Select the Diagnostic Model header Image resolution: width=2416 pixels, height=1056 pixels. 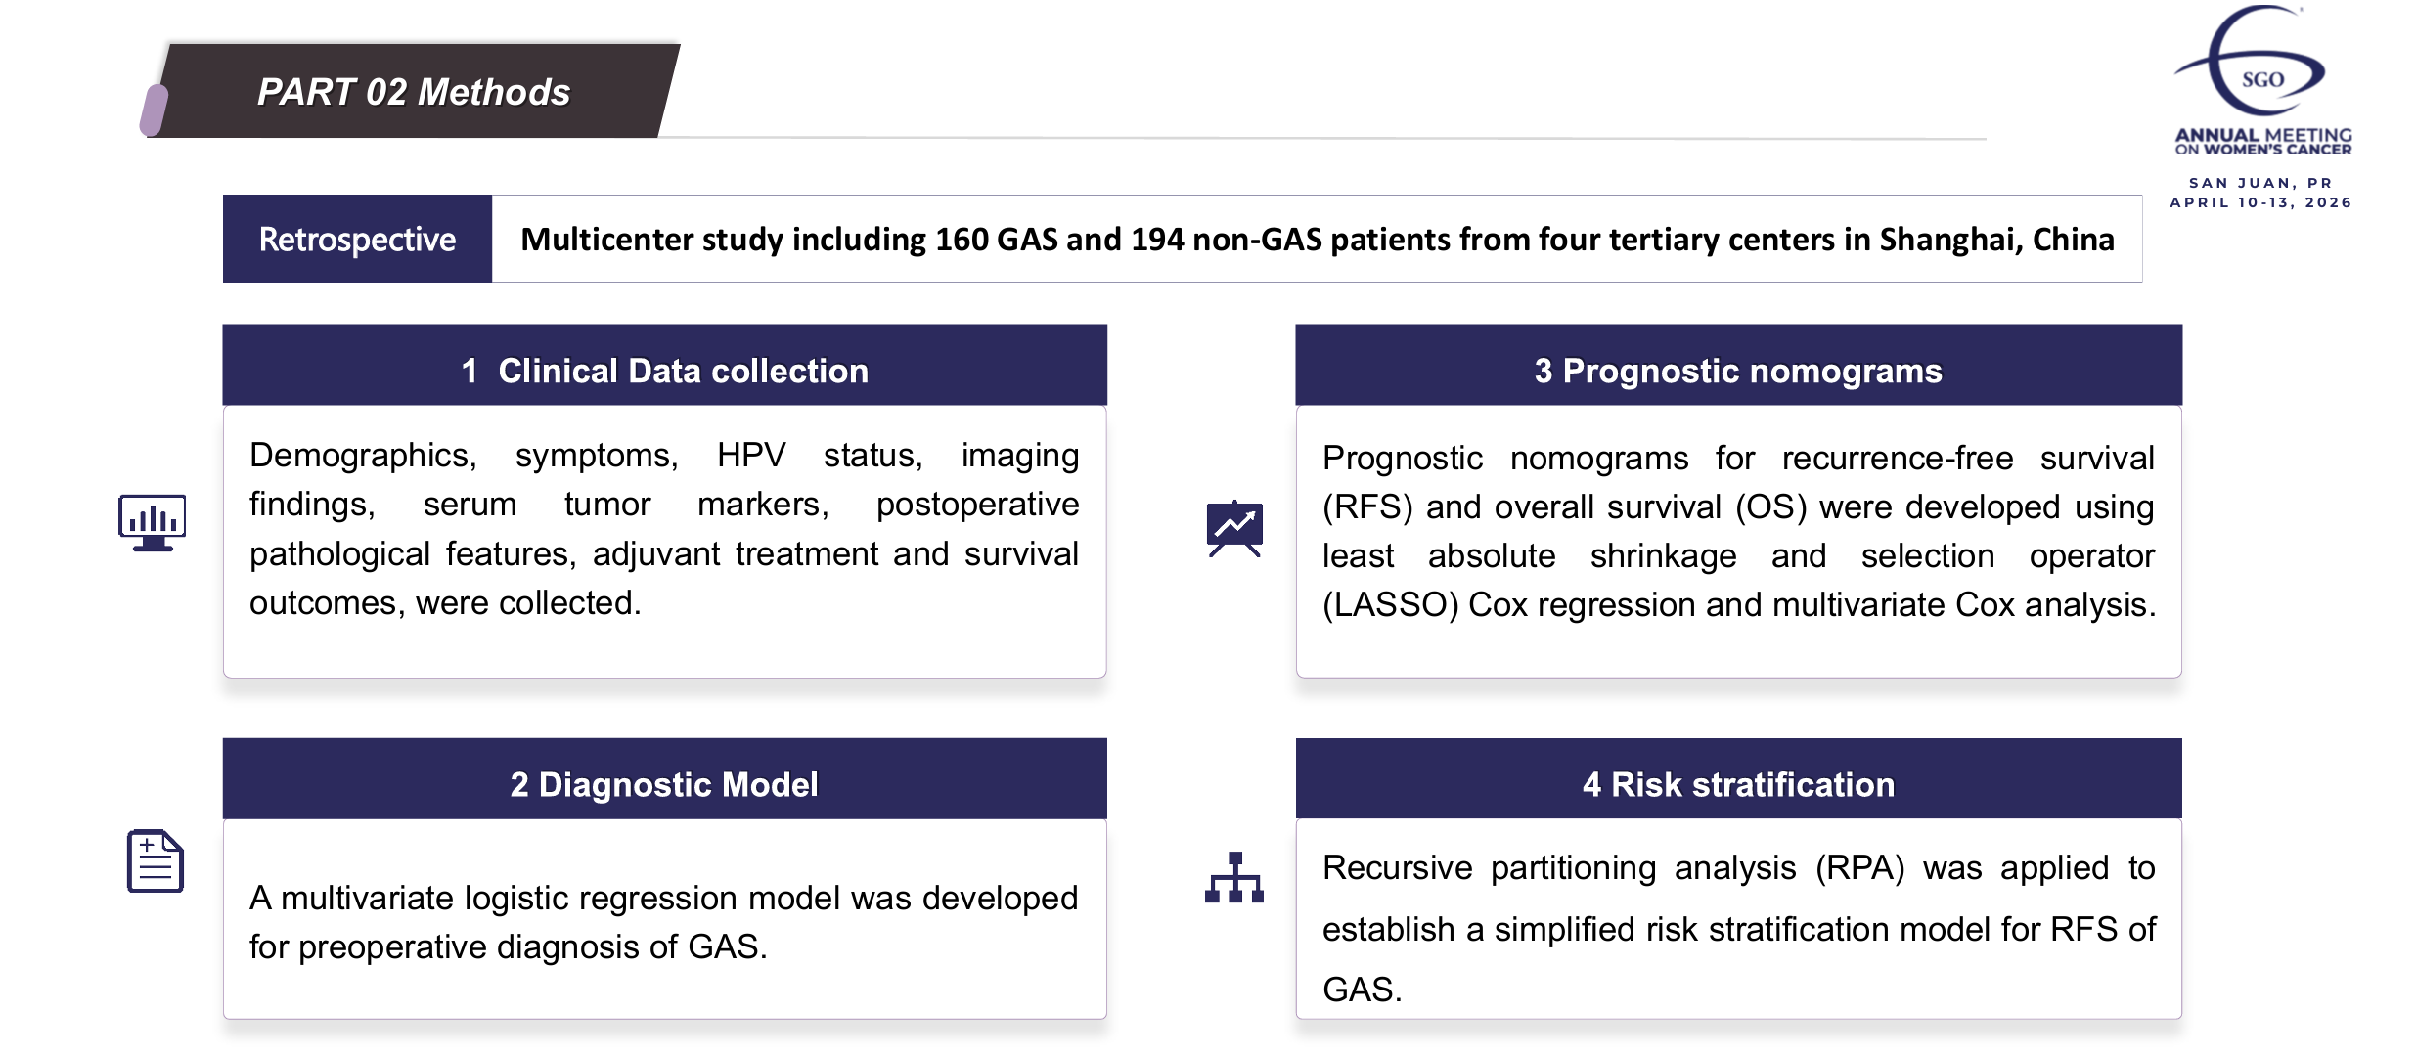(664, 784)
